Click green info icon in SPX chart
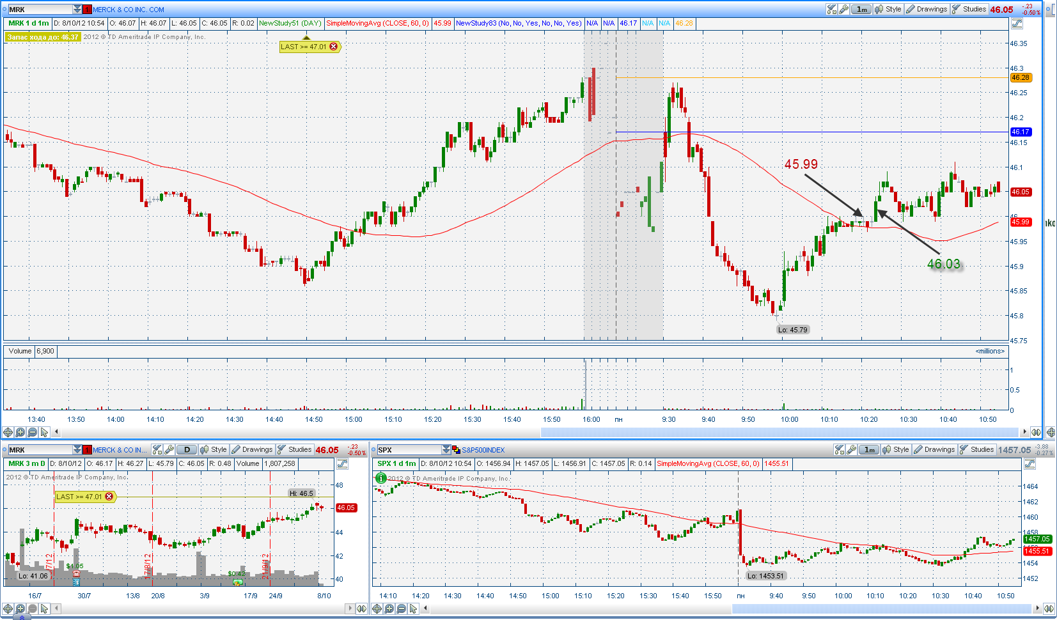The height and width of the screenshot is (620, 1057). coord(381,477)
